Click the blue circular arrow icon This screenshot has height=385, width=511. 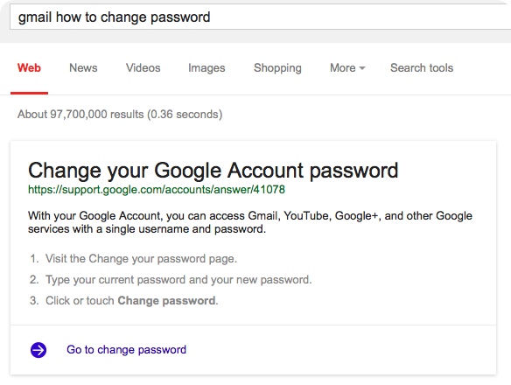38,350
